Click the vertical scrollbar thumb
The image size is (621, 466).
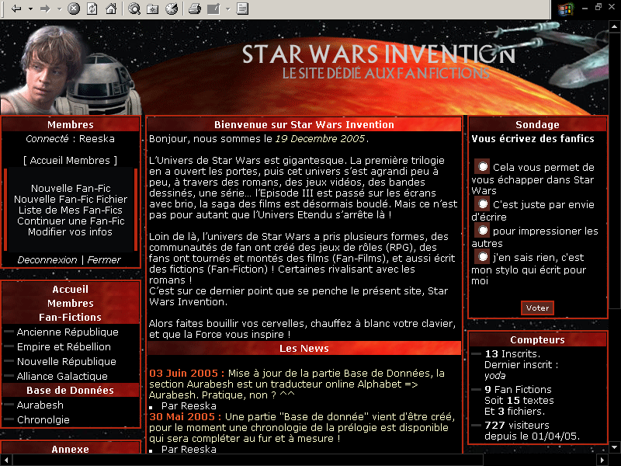coord(614,170)
